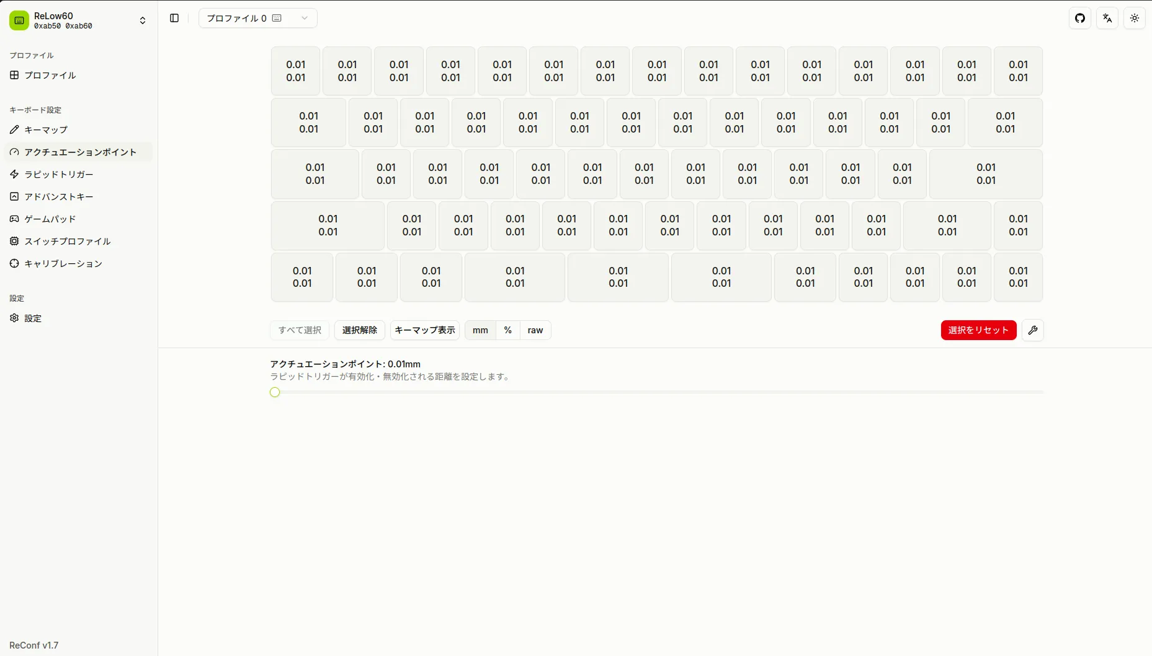This screenshot has height=656, width=1152.
Task: Click the プロファイル grid icon
Action: tap(14, 75)
